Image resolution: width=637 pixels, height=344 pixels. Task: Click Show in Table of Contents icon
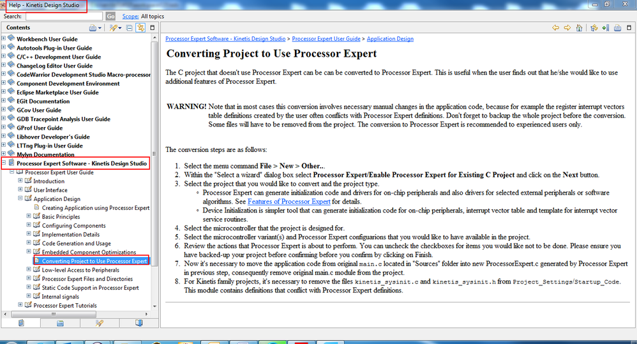tap(594, 27)
